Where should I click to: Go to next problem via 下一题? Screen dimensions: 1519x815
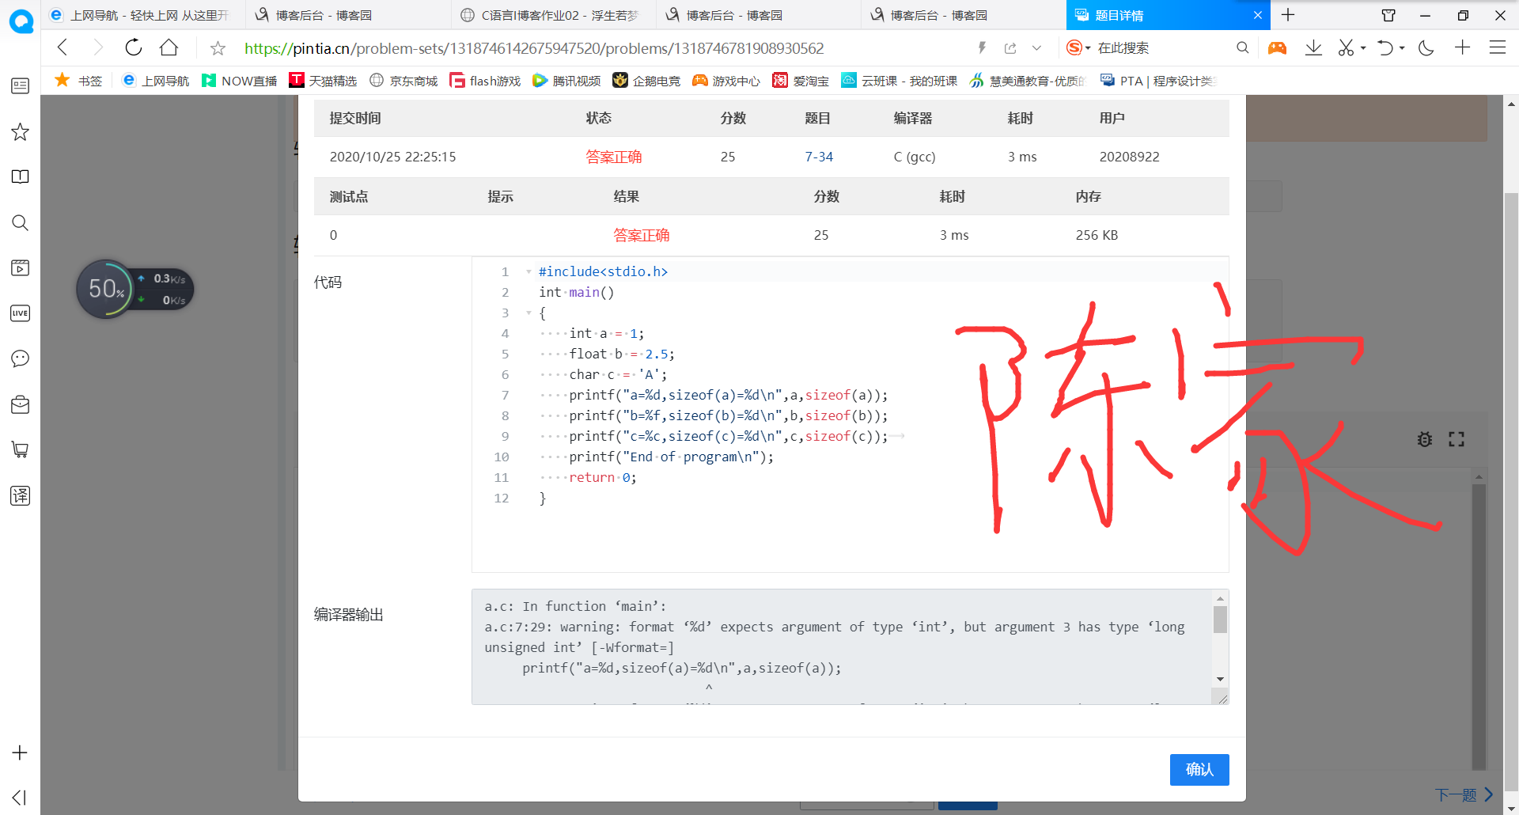point(1464,794)
